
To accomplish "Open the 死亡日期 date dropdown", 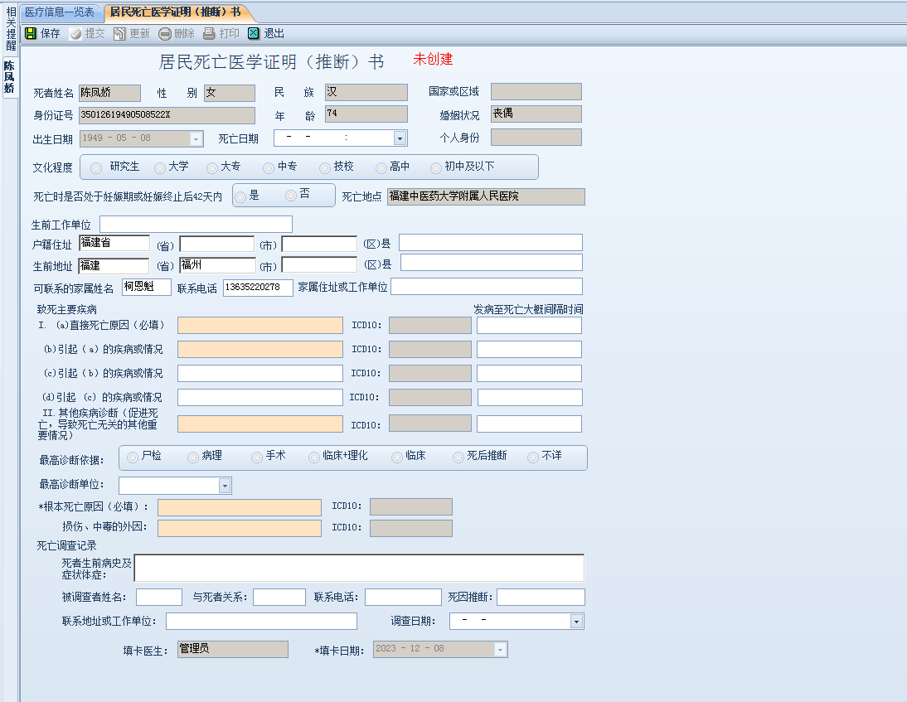I will point(399,138).
